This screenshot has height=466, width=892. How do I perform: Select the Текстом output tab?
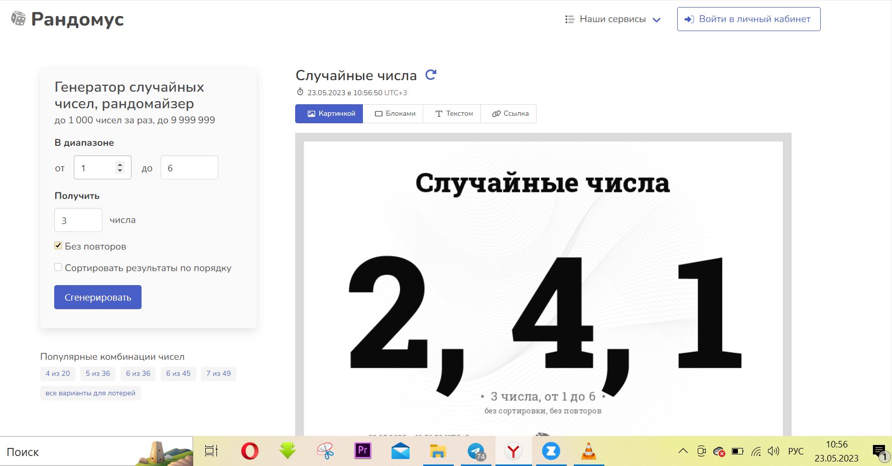click(454, 114)
